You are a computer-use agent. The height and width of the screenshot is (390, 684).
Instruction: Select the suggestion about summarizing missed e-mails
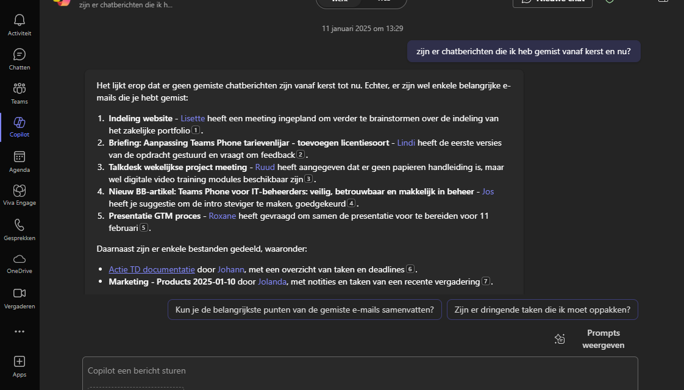[x=304, y=310]
